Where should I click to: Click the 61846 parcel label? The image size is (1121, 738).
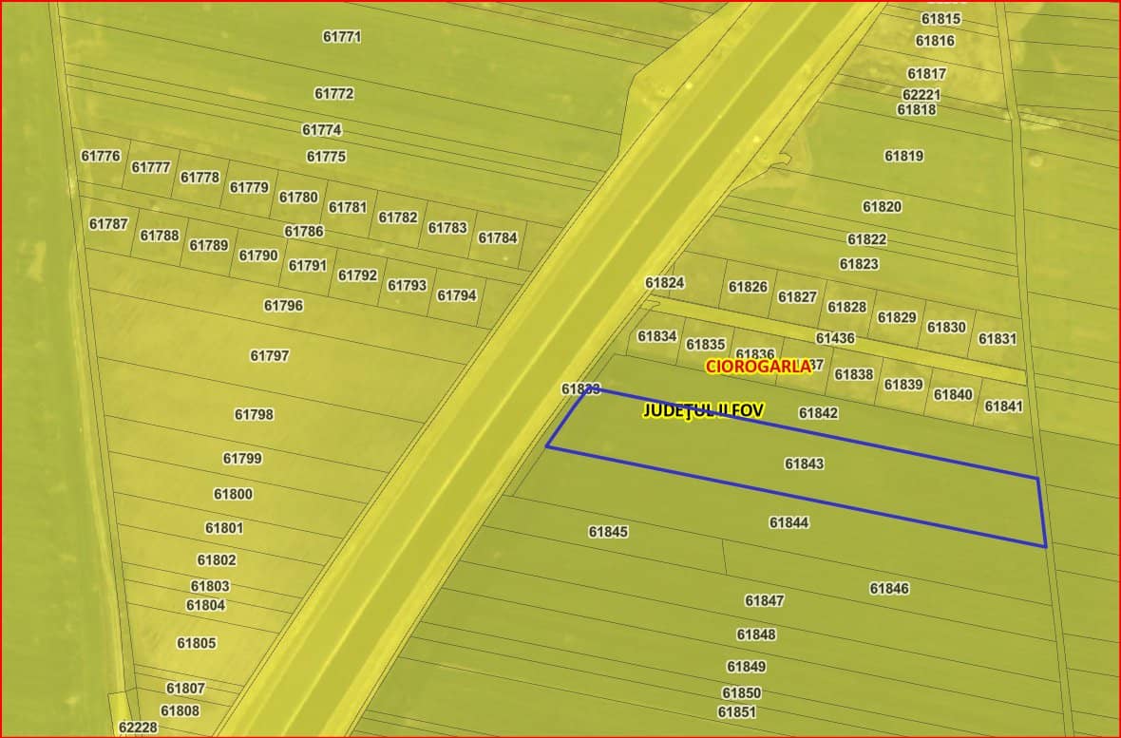(889, 589)
